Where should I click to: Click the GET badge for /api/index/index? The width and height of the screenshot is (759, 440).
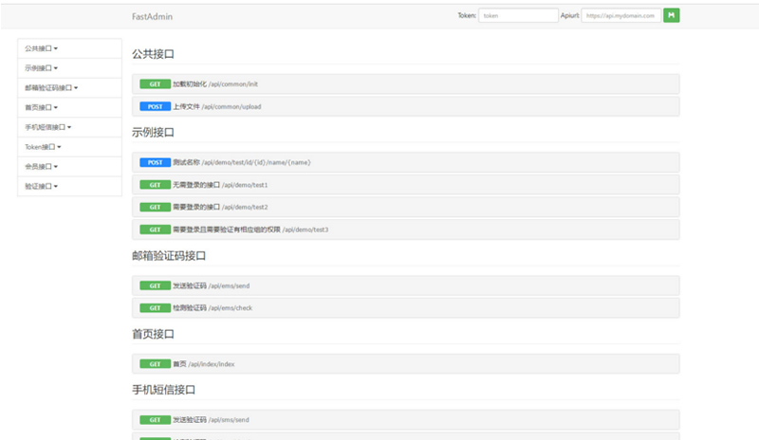155,363
